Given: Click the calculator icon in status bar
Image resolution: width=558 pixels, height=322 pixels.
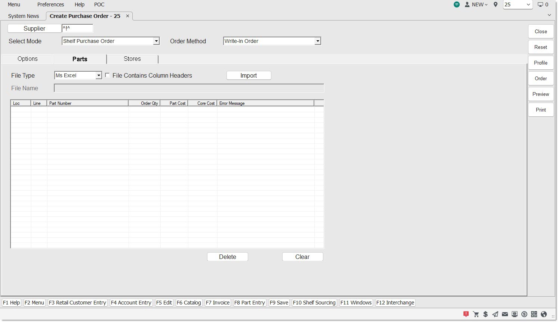Looking at the screenshot, I should 534,314.
